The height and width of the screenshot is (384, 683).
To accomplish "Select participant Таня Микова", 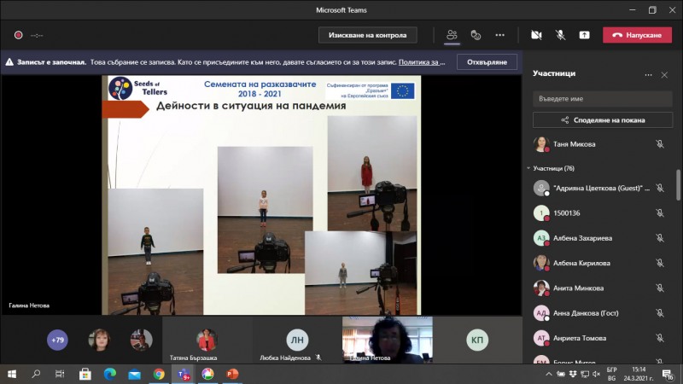I will click(601, 144).
